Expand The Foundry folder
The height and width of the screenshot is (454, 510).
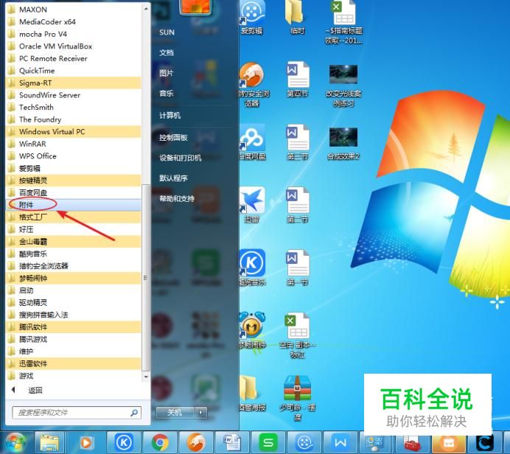coord(74,119)
